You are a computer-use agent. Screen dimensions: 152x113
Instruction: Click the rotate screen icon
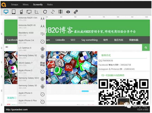click(53, 12)
